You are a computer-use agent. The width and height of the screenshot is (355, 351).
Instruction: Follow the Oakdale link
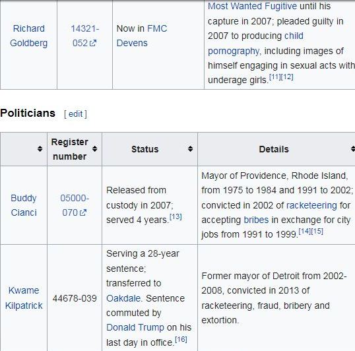(x=123, y=298)
